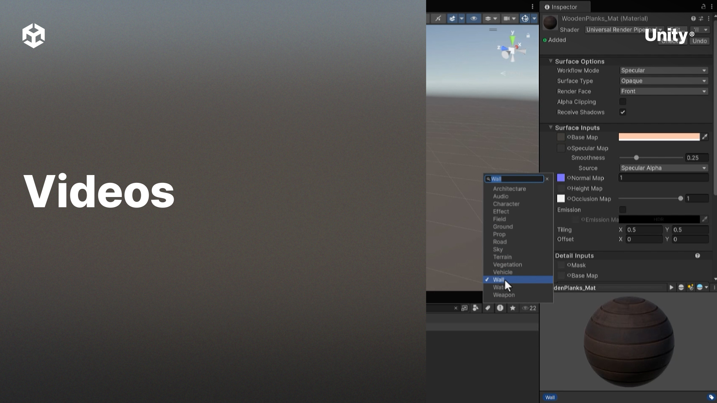The height and width of the screenshot is (403, 717).
Task: Collapse the Surface Options section
Action: (550, 61)
